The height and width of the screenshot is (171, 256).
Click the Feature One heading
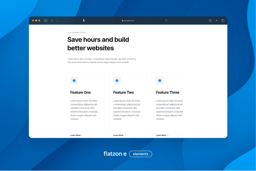80,92
